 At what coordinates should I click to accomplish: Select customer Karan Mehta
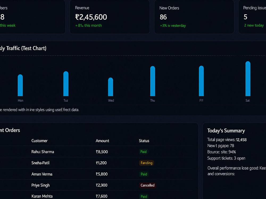42,196
